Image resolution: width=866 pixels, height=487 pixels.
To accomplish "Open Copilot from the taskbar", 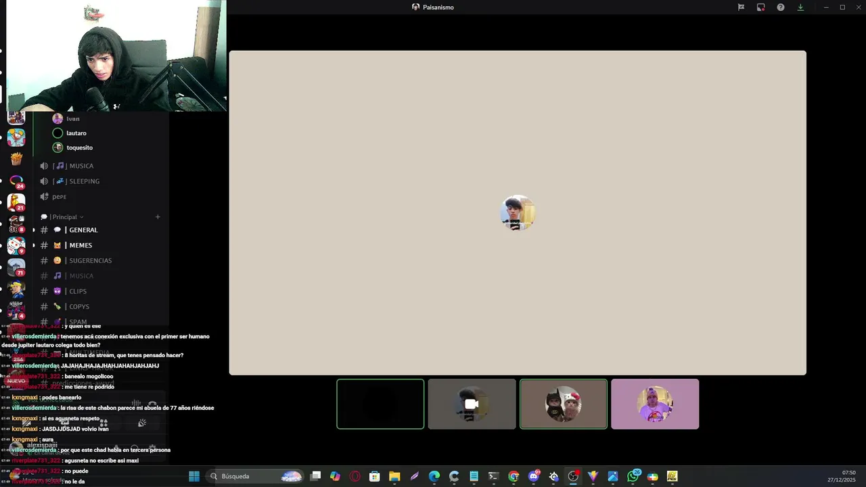I will tap(335, 476).
